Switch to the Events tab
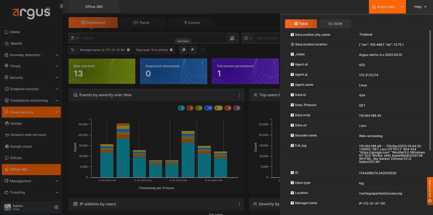433x215 pixels. click(x=192, y=22)
